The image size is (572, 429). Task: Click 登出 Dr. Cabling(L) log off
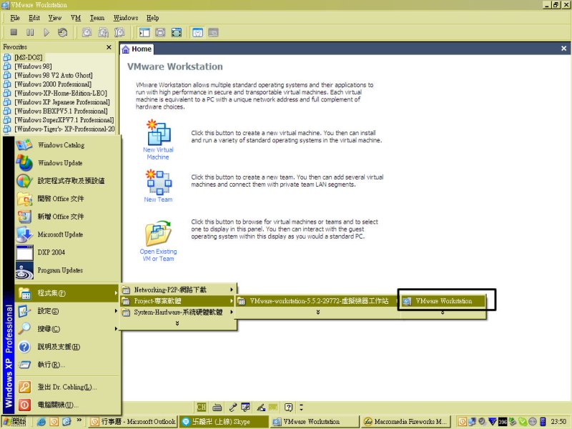pyautogui.click(x=67, y=387)
